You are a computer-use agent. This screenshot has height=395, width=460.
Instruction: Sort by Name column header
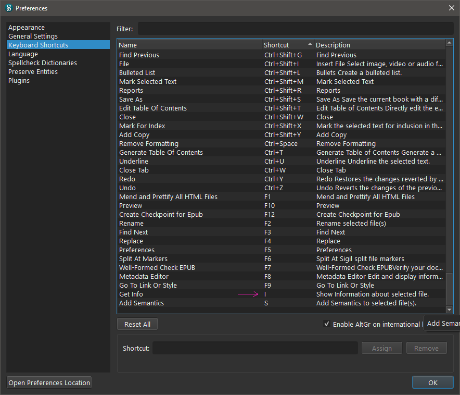189,45
